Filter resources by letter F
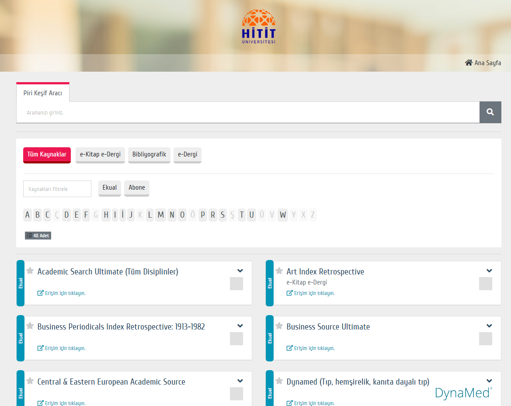The height and width of the screenshot is (406, 511). tap(86, 215)
